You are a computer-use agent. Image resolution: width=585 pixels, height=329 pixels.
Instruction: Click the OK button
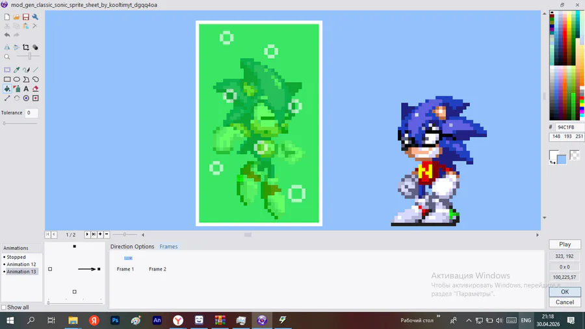pos(564,292)
